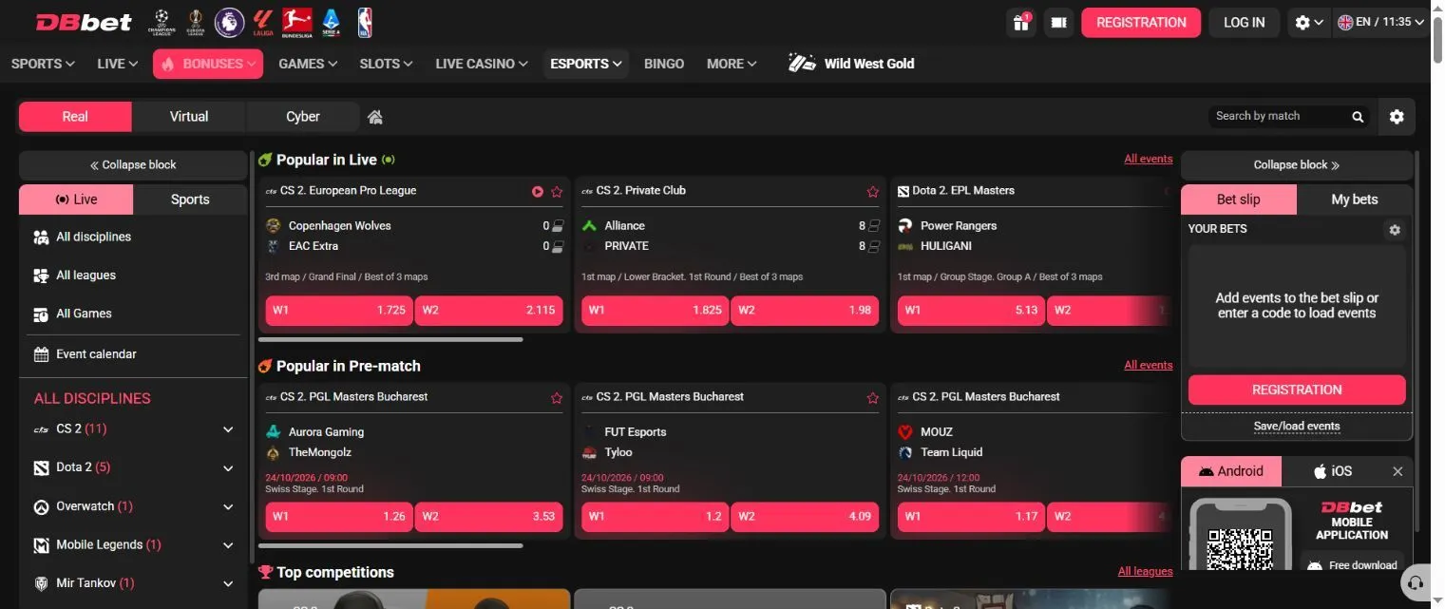Play the Copenhagen Wolves live stream
Image resolution: width=1445 pixels, height=609 pixels.
(x=538, y=192)
